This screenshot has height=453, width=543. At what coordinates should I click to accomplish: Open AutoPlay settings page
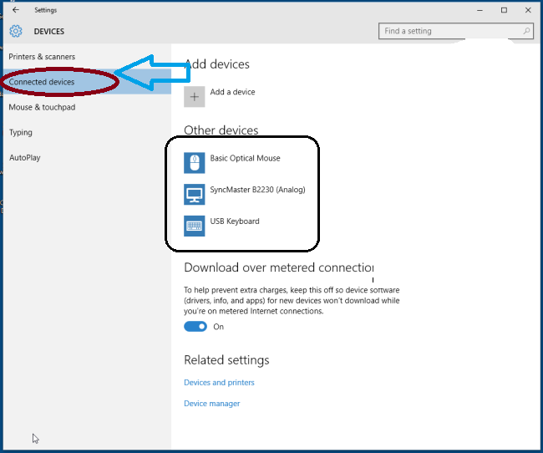25,157
